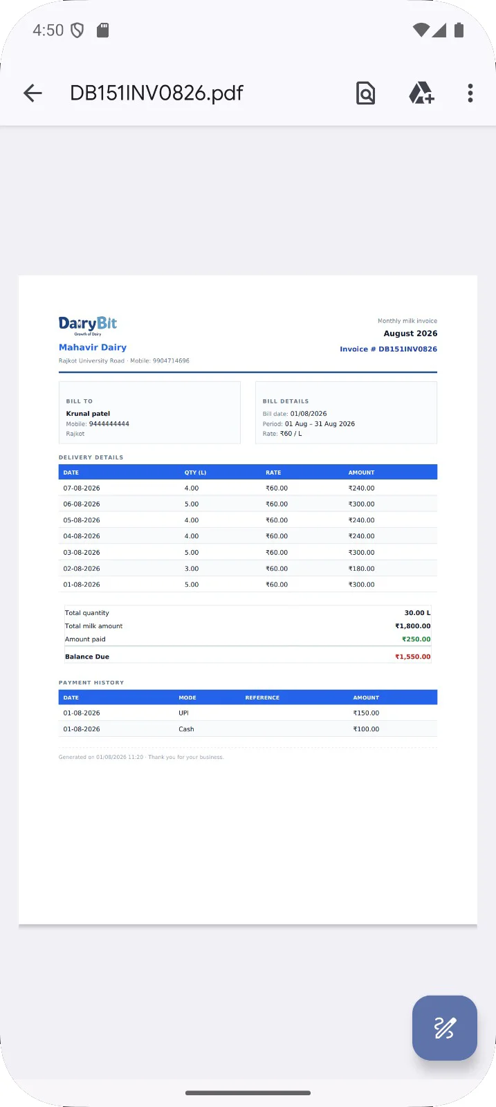The image size is (496, 1107).
Task: Tap the SD card icon in status bar
Action: [x=102, y=30]
